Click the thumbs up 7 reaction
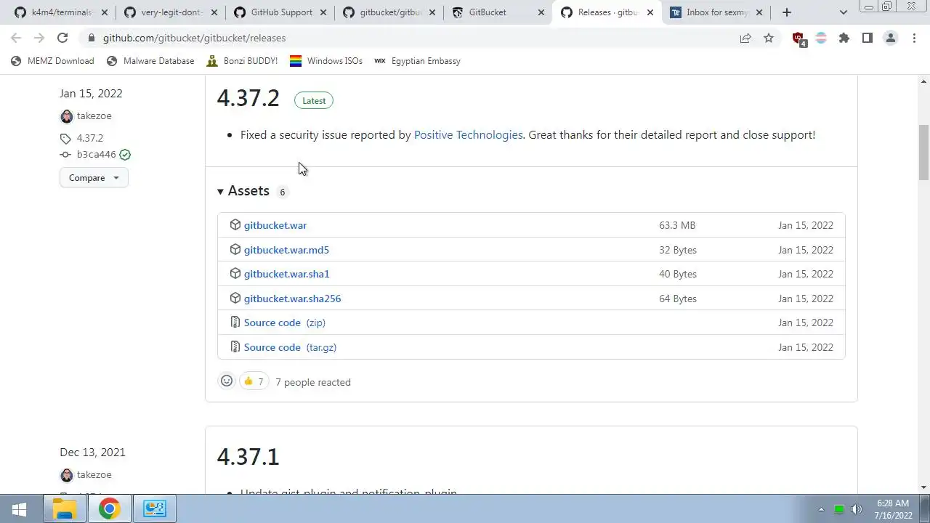This screenshot has width=930, height=523. 254,381
